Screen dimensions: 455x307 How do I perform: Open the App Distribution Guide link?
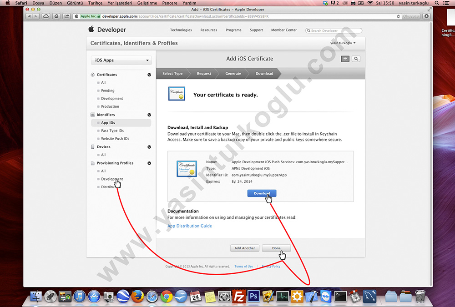(x=189, y=226)
